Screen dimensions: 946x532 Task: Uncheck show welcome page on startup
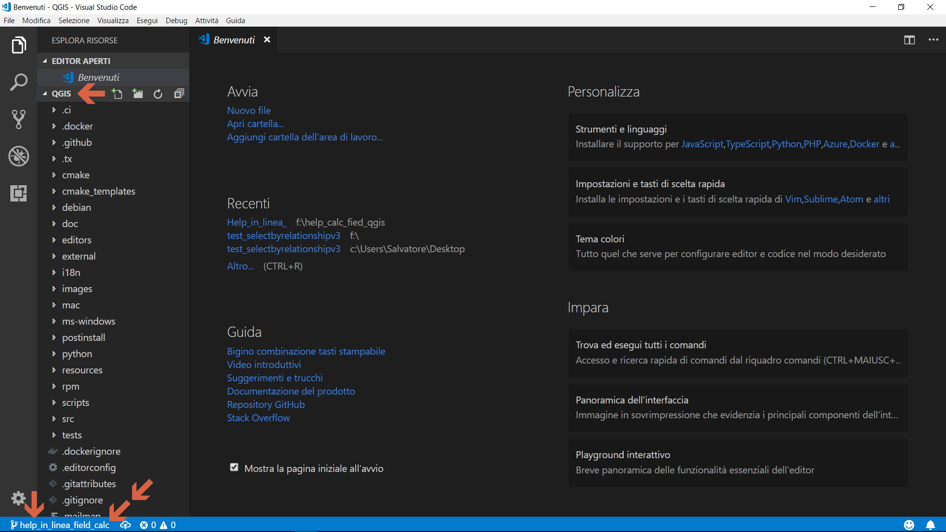click(234, 467)
